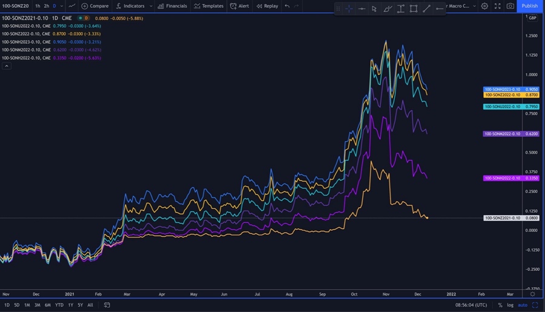This screenshot has width=545, height=312.
Task: Open chart settings gear icon
Action: (x=484, y=6)
